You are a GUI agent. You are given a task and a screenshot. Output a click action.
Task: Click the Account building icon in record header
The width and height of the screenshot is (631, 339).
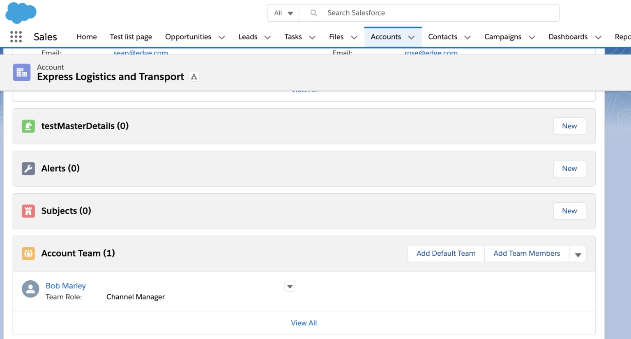(x=21, y=72)
